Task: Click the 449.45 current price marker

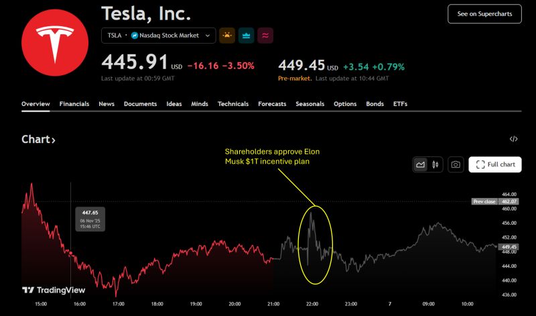Action: [509, 246]
